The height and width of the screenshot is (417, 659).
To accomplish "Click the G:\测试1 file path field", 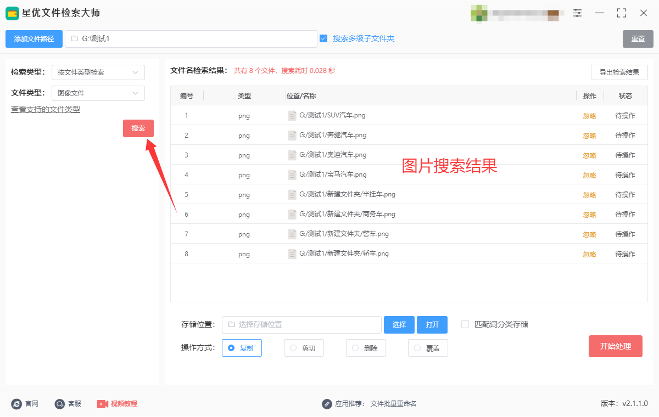I will [x=191, y=39].
